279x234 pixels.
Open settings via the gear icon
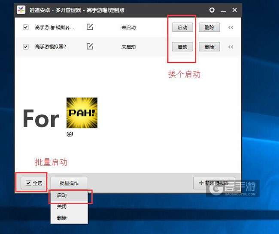[212, 10]
